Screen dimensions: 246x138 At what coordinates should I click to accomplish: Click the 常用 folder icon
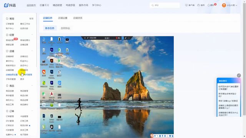(7, 18)
